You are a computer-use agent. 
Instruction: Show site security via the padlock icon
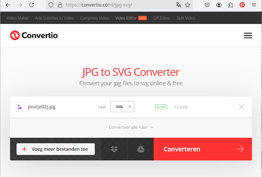point(60,5)
